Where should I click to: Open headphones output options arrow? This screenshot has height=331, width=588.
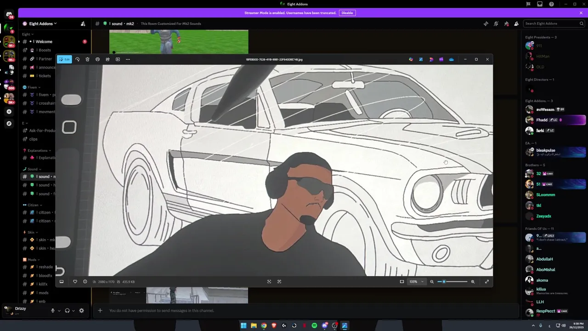[x=73, y=311]
